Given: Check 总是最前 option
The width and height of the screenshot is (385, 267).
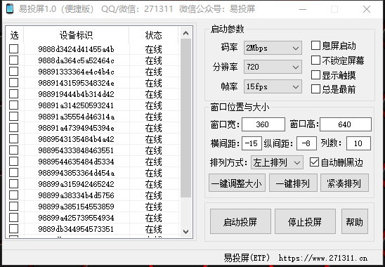Looking at the screenshot, I should (x=315, y=89).
